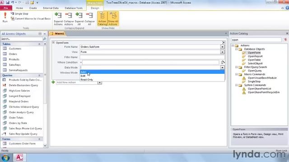Save using the Quick Access save icon
This screenshot has height=162, width=289.
(x=8, y=3)
